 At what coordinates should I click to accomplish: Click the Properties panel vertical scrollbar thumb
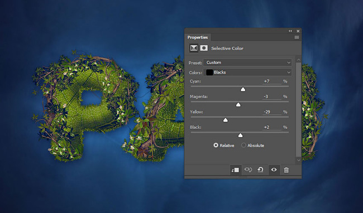(299, 110)
